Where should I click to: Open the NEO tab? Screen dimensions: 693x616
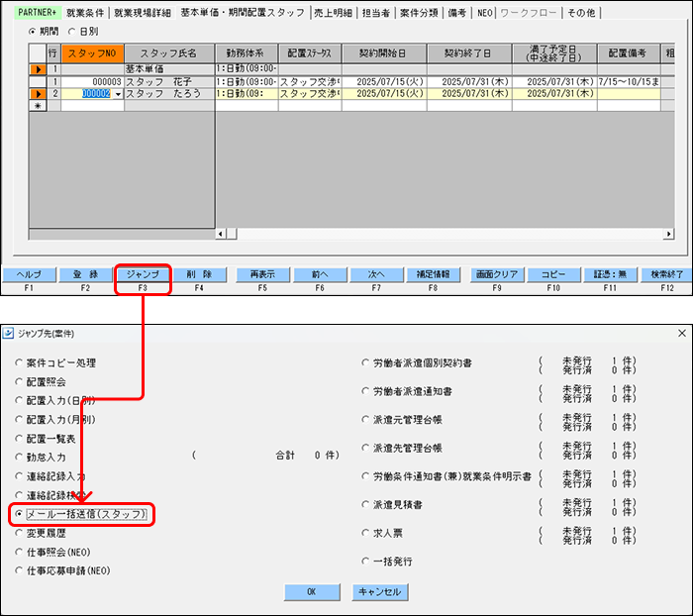pos(485,13)
